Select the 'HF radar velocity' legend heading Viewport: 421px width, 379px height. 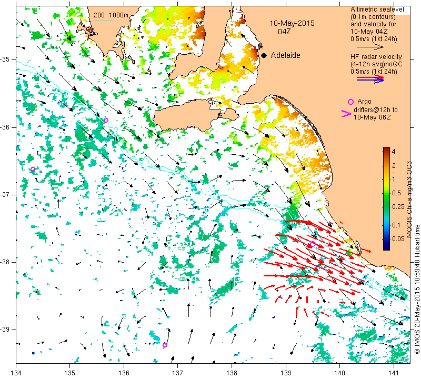376,57
